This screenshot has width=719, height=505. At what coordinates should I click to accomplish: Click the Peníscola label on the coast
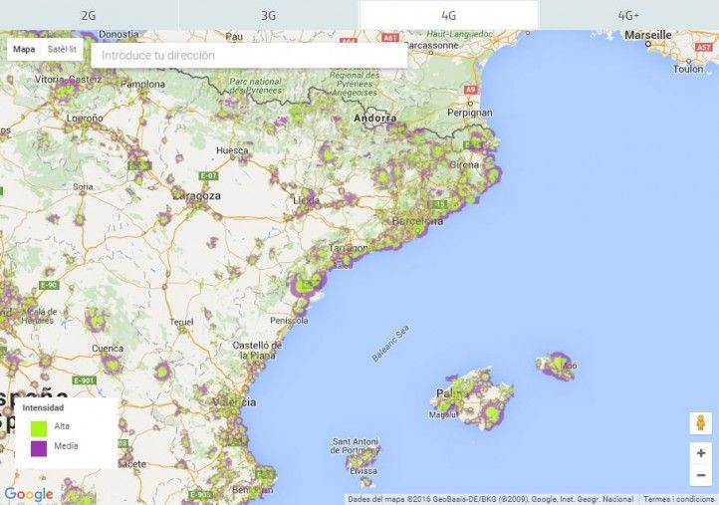coord(289,321)
